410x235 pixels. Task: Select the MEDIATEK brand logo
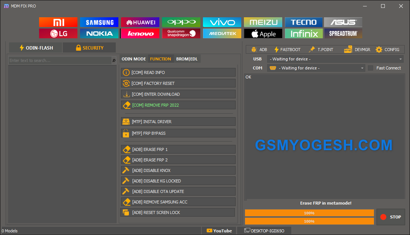222,33
